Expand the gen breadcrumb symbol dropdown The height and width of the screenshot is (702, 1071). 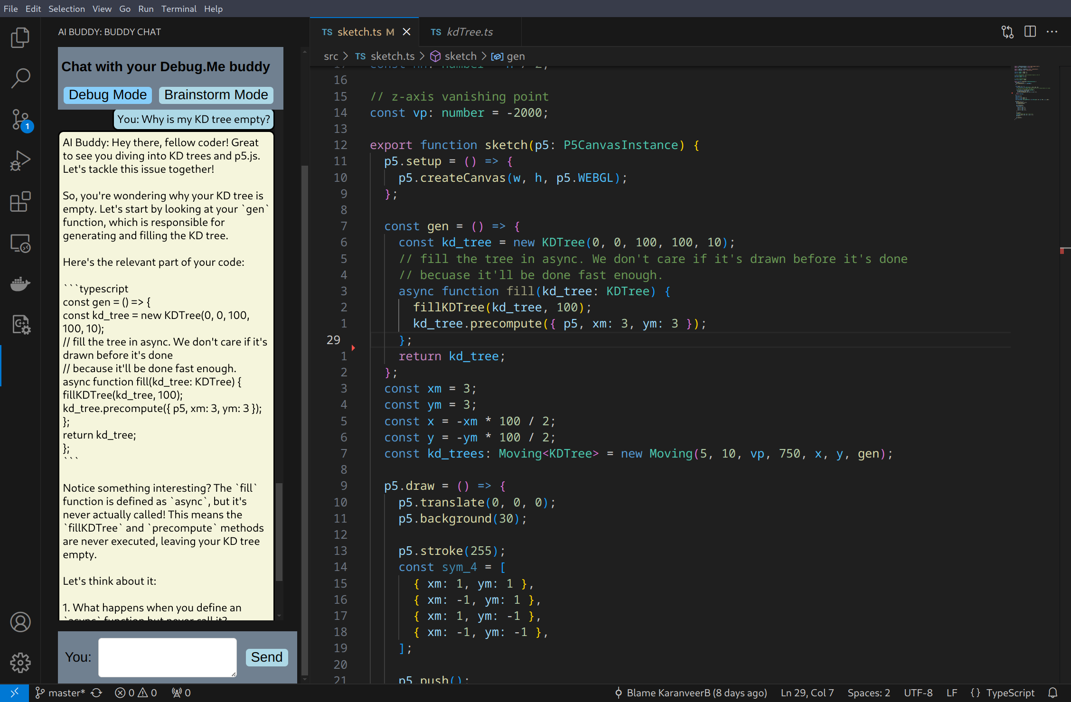[x=515, y=56]
